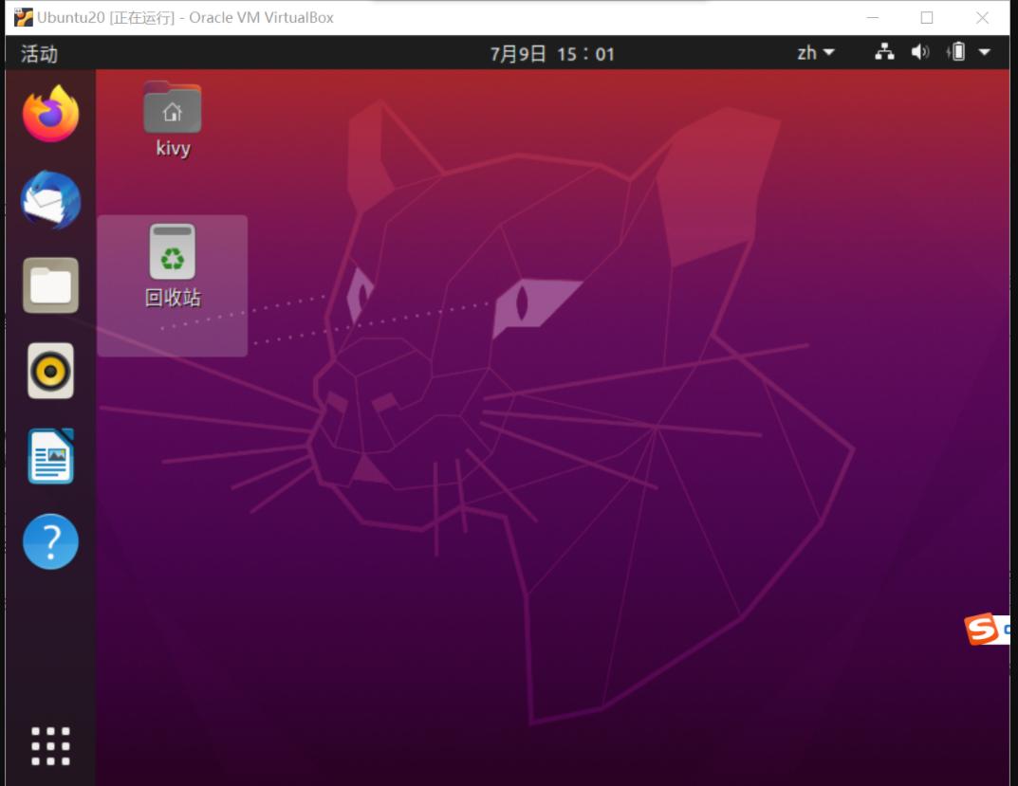Show the Applications grid
The height and width of the screenshot is (786, 1018).
[x=49, y=745]
